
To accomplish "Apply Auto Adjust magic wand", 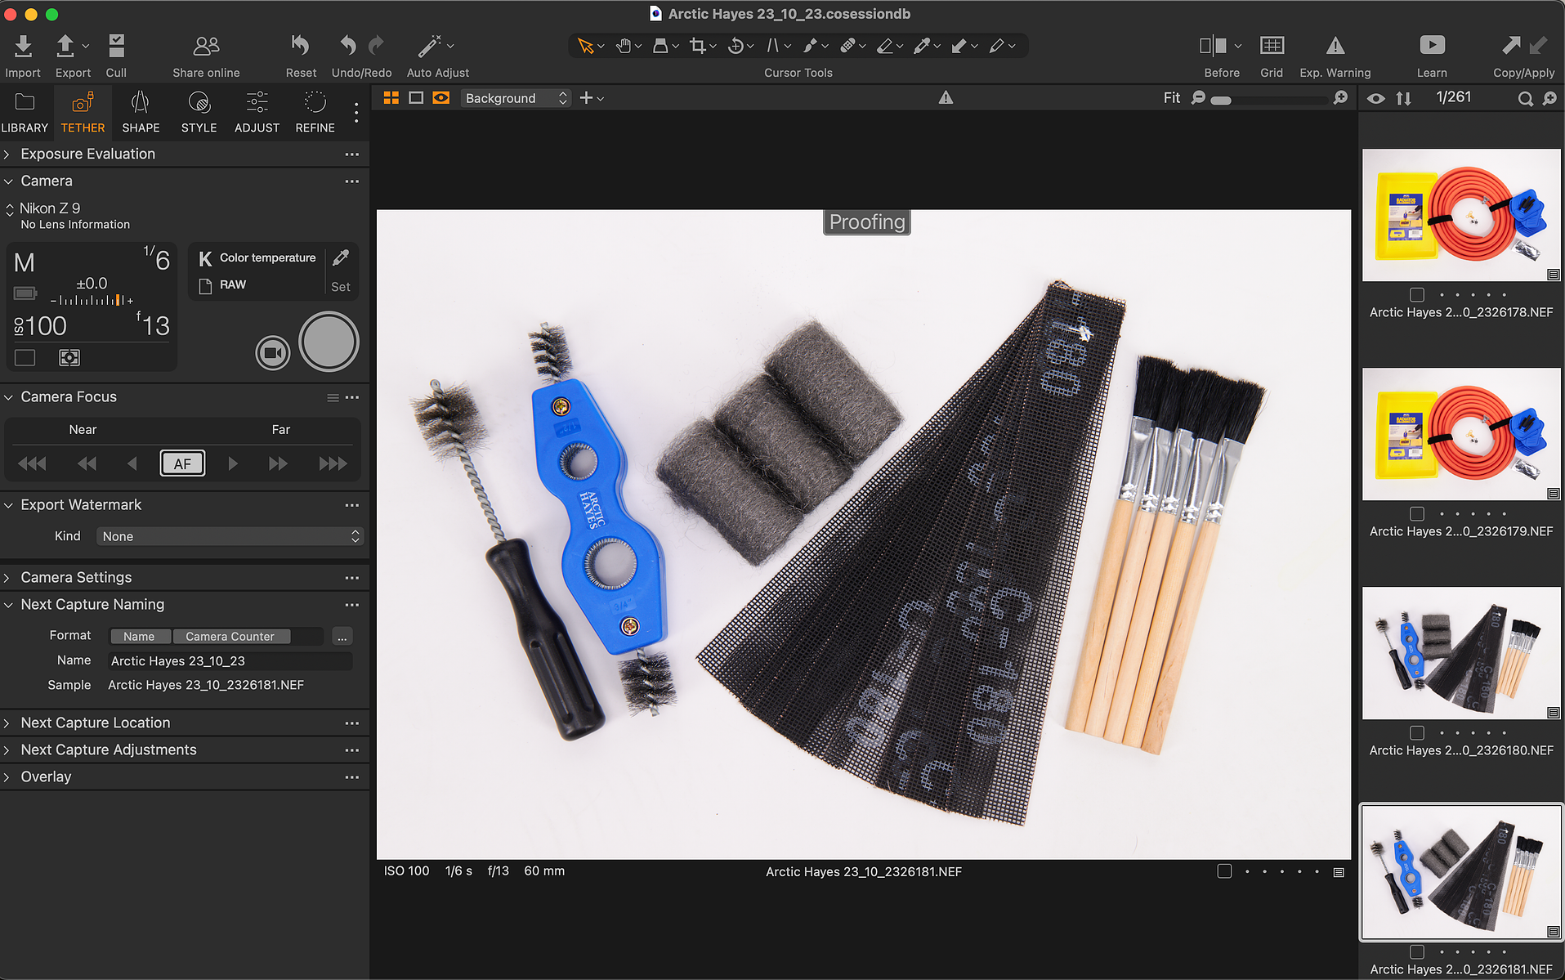I will [430, 46].
